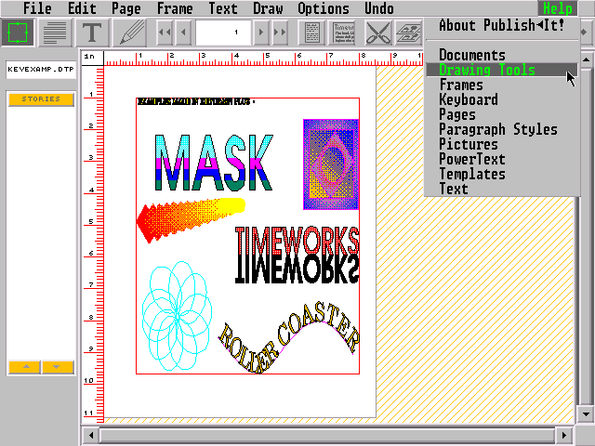This screenshot has height=446, width=595.
Task: Select the Paragraph mode tool
Action: pos(55,33)
